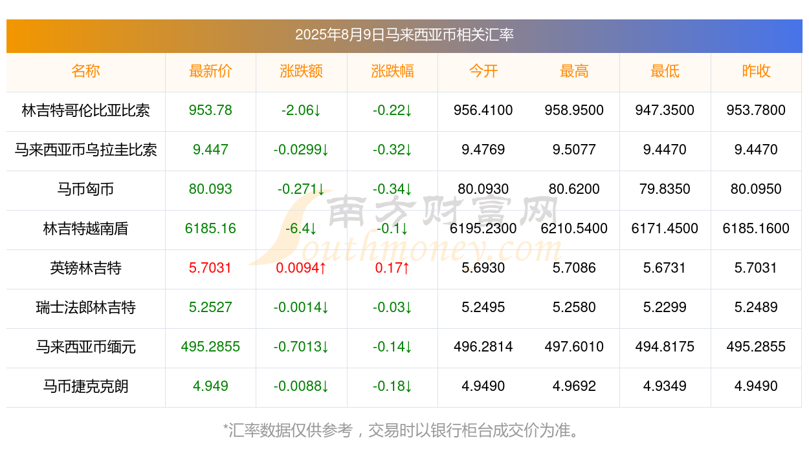Click the opening value 6195.2300
The width and height of the screenshot is (809, 451).
click(483, 229)
